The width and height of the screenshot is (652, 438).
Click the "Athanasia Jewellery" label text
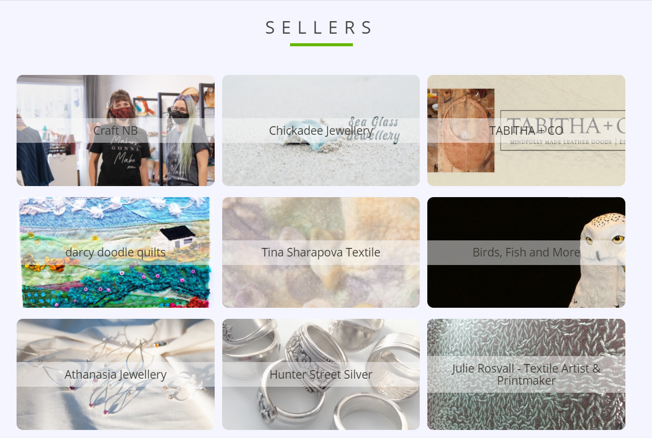[x=116, y=375]
